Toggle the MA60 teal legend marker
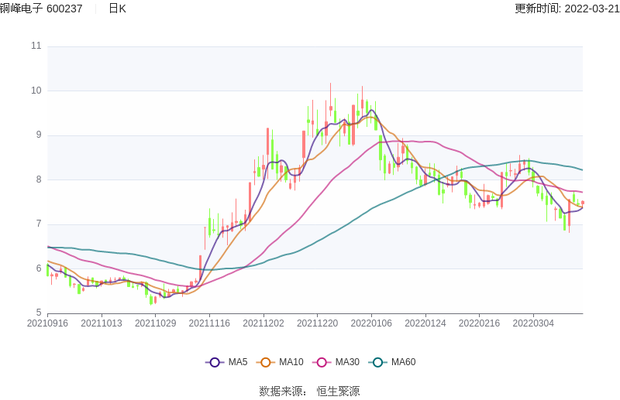The image size is (620, 400). tap(378, 362)
